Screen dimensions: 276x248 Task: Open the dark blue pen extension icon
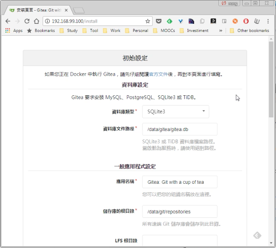[x=192, y=21]
